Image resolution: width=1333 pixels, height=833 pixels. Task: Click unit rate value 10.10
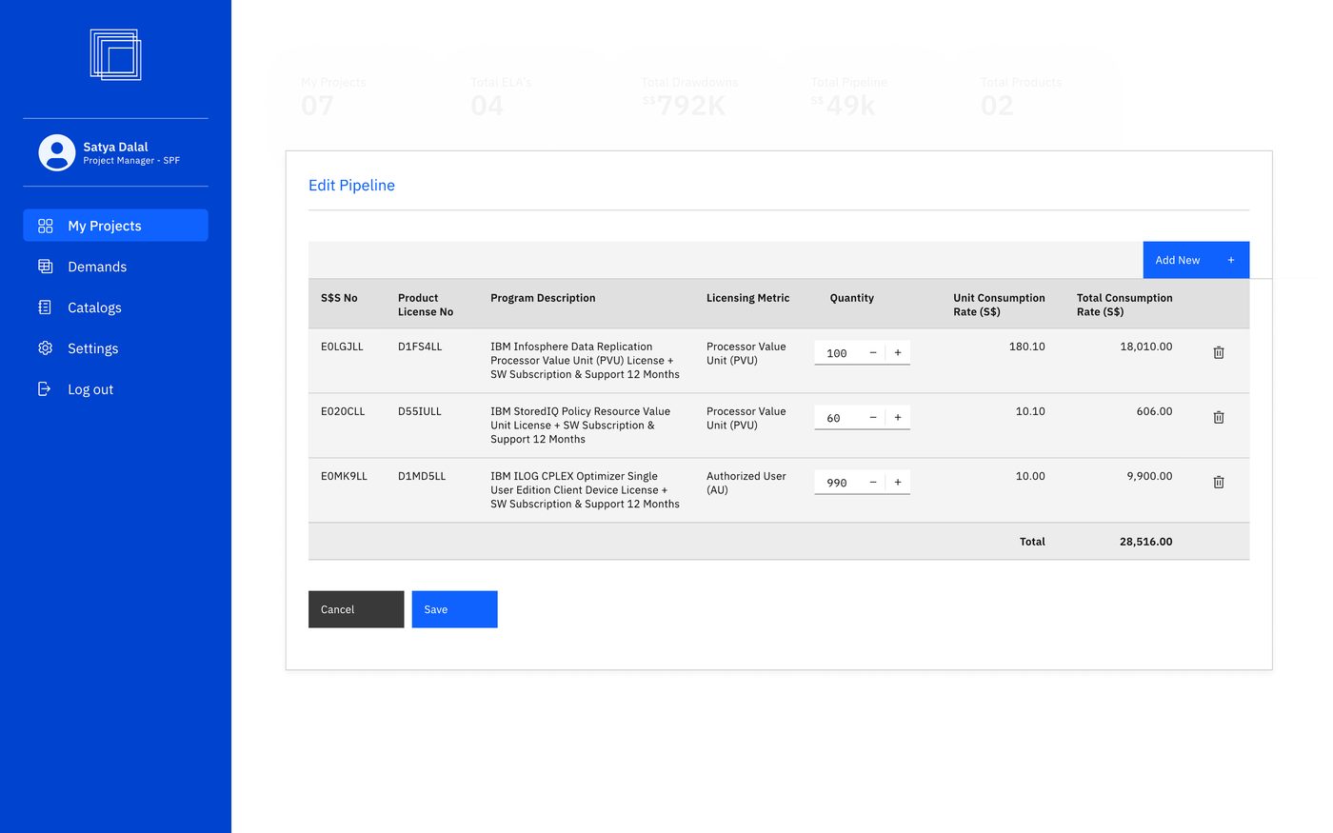[x=1030, y=411]
